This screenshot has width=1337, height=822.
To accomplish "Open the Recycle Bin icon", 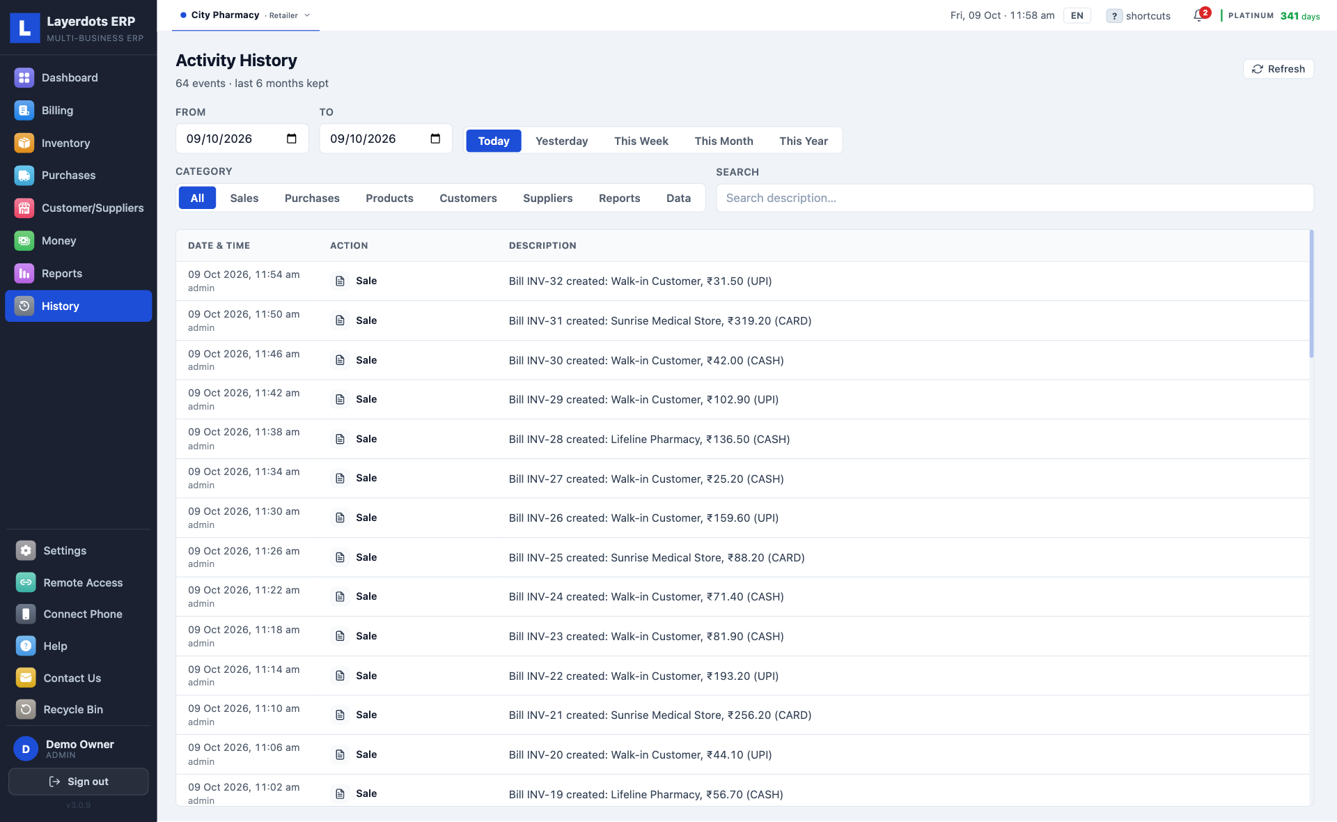I will coord(26,709).
